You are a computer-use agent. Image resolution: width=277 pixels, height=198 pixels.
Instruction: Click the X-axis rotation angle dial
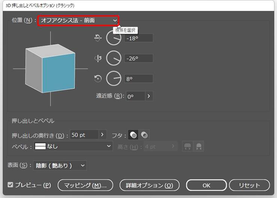[x=114, y=38]
